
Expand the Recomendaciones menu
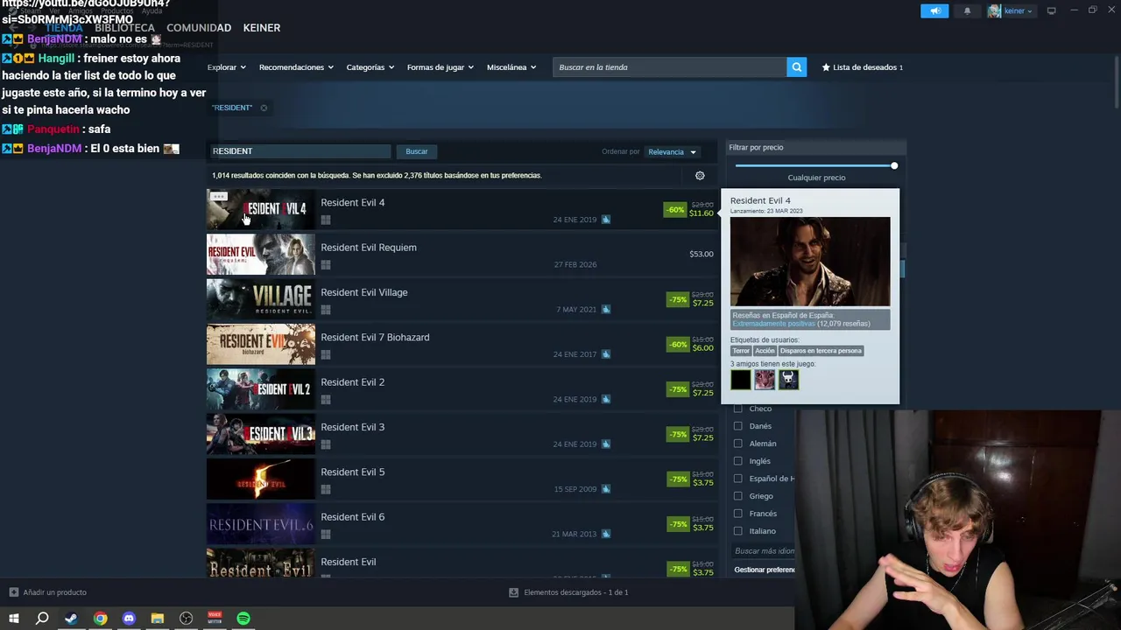tap(296, 67)
